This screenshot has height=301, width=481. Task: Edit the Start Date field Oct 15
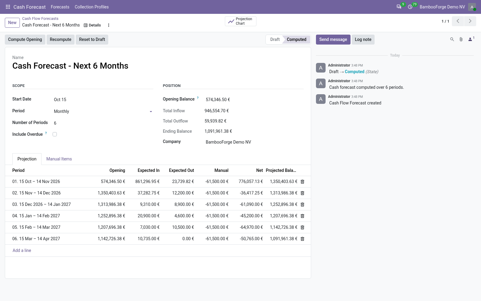pos(103,100)
